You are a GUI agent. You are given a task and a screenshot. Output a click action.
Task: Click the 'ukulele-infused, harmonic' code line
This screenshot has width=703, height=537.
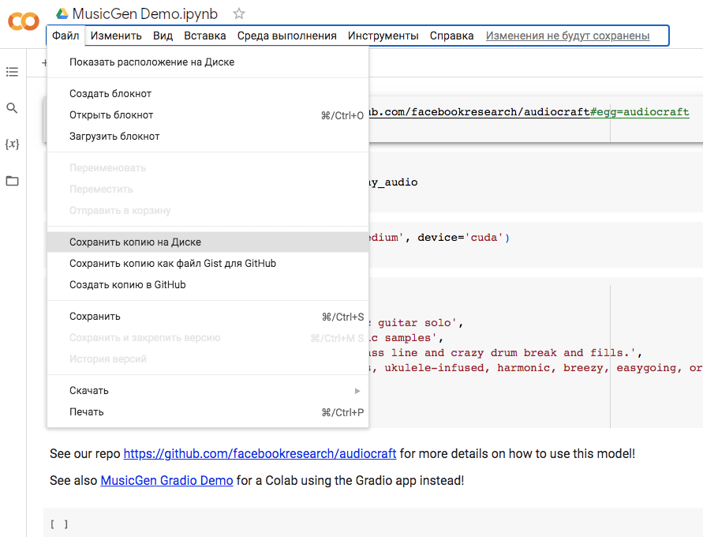[x=536, y=368]
